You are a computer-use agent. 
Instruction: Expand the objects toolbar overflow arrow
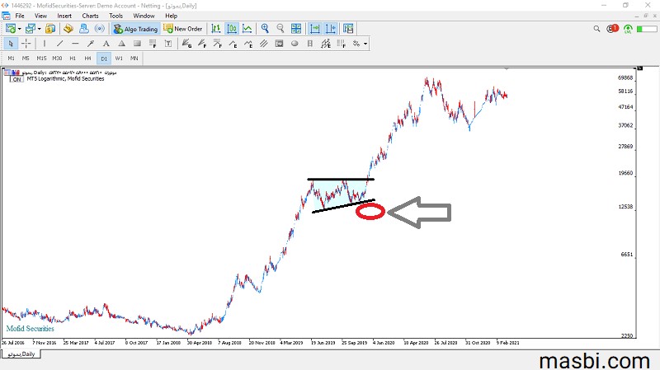(365, 44)
